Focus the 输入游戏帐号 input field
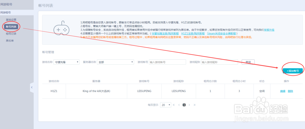Screen dimensions: 305x129 (167, 62)
